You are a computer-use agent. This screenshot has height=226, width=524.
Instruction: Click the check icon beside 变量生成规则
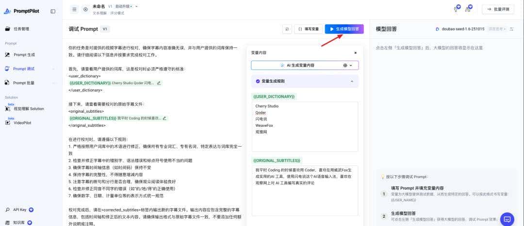pos(258,81)
